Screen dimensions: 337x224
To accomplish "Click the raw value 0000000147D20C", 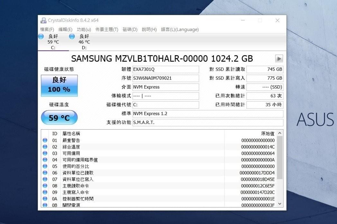I will pos(258,193).
